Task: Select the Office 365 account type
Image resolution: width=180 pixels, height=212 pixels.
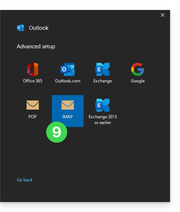Action: (33, 73)
